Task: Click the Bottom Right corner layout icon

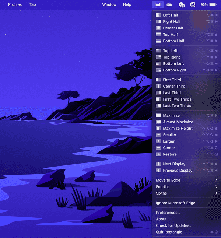Action: coord(159,70)
